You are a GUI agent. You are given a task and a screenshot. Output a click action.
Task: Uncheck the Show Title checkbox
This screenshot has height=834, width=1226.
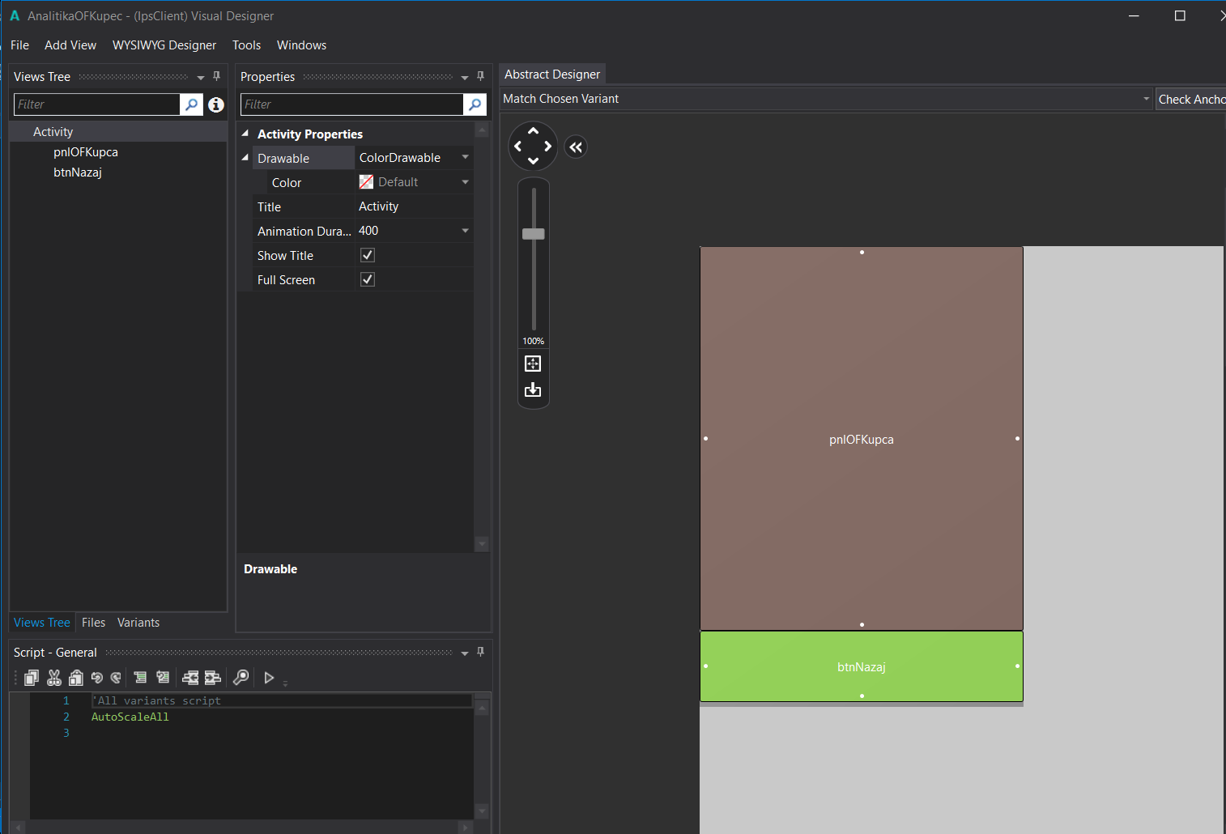368,255
